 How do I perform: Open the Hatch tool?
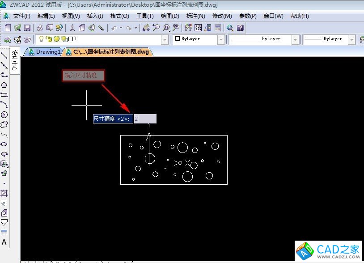4,193
